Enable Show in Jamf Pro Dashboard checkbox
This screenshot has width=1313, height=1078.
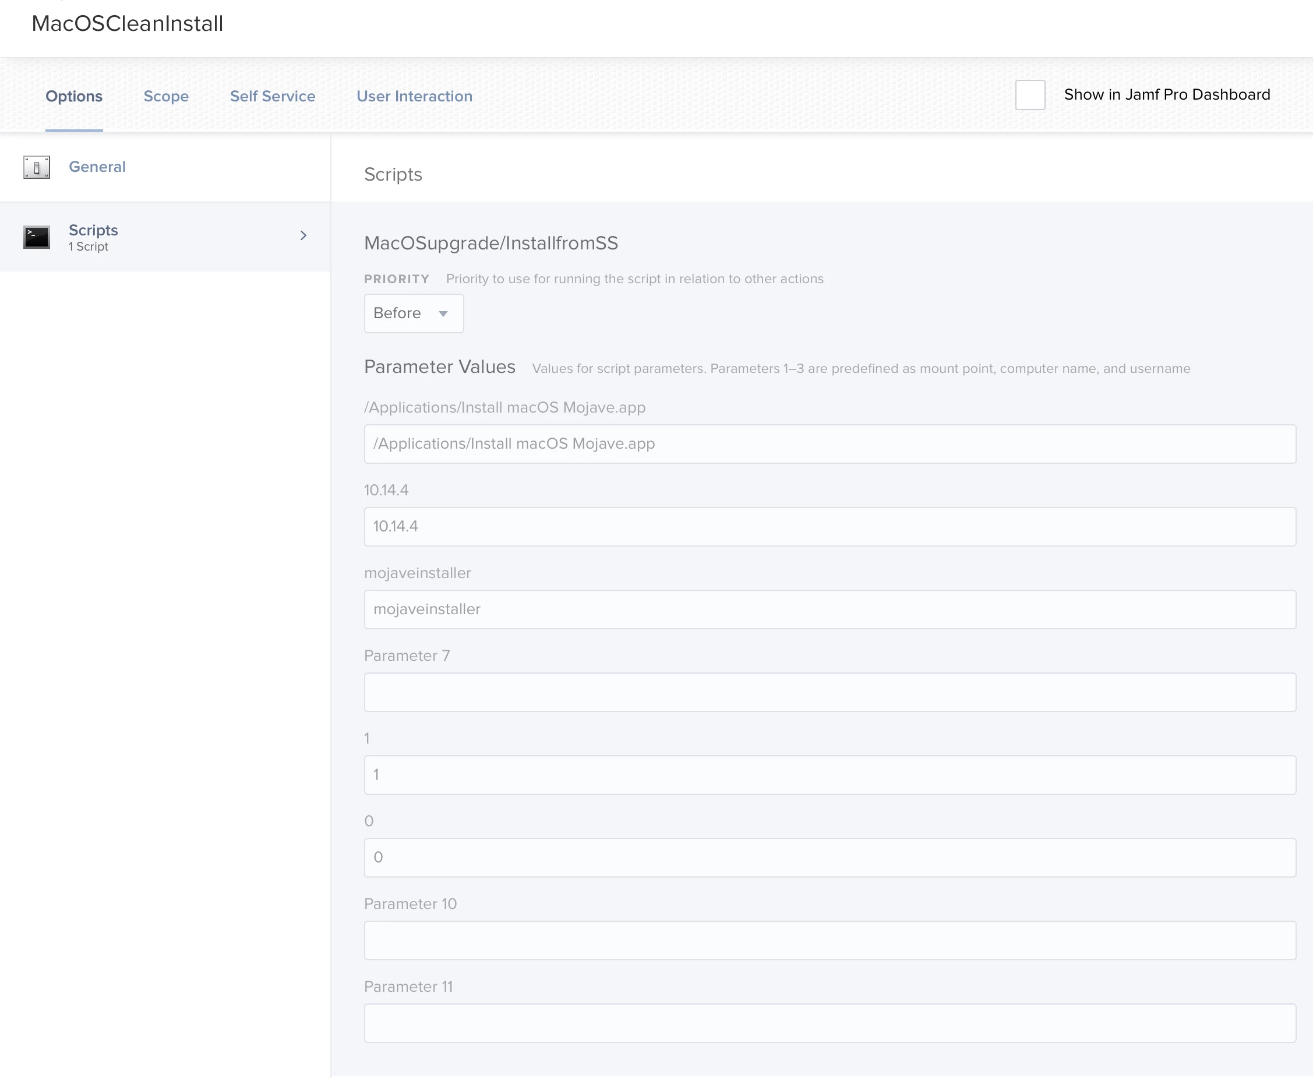pos(1030,95)
